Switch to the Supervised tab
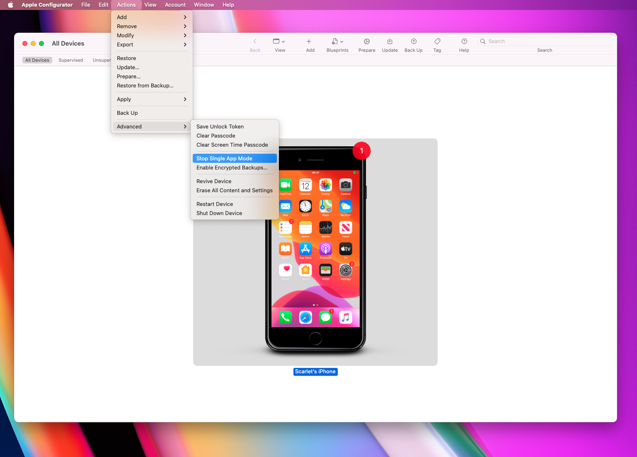The width and height of the screenshot is (637, 457). (71, 60)
